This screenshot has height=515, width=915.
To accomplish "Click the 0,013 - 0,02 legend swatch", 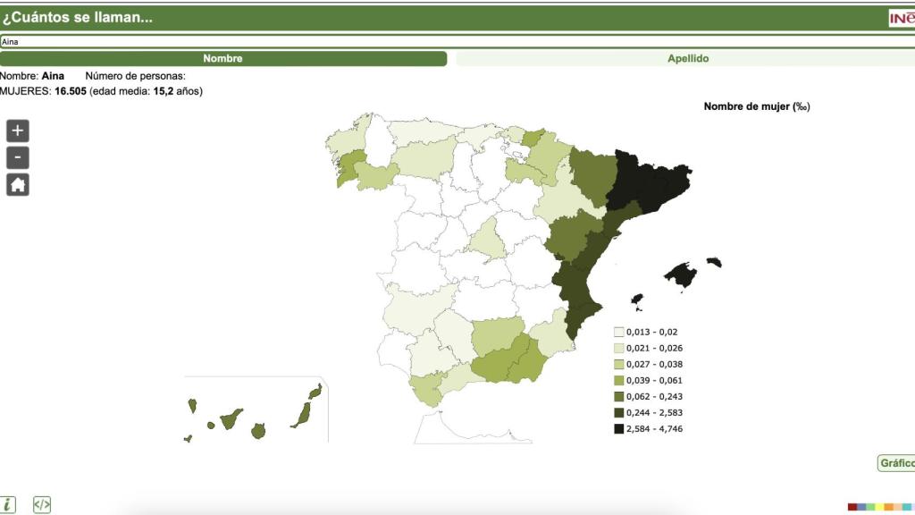I will [x=619, y=332].
